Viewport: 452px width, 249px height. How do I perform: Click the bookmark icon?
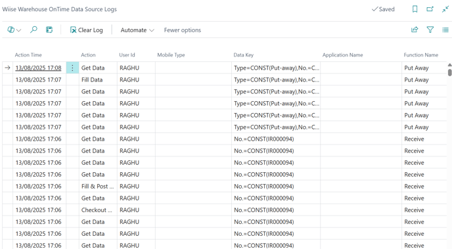(x=415, y=9)
